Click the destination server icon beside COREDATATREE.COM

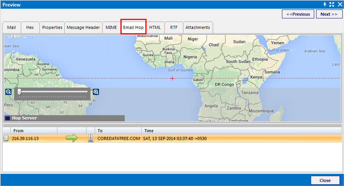pos(90,138)
